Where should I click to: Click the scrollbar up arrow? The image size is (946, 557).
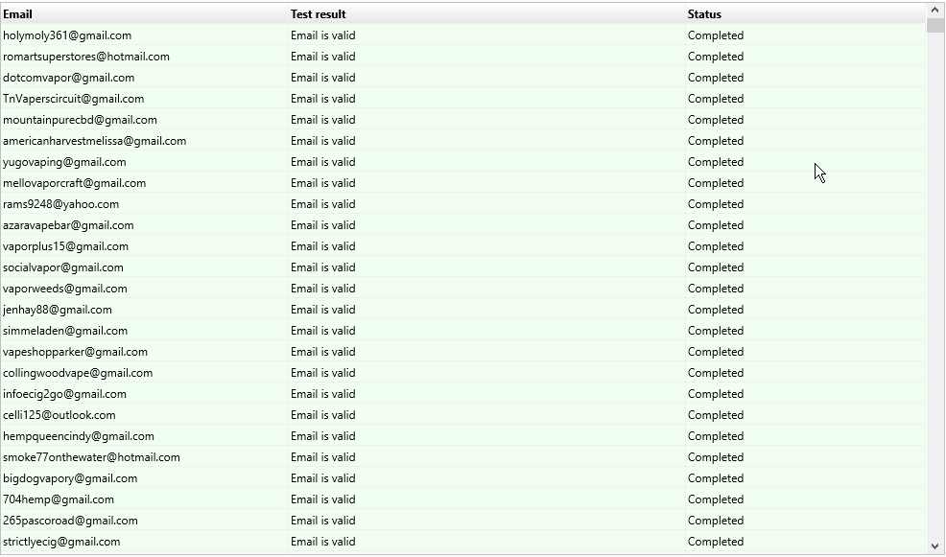(x=935, y=11)
